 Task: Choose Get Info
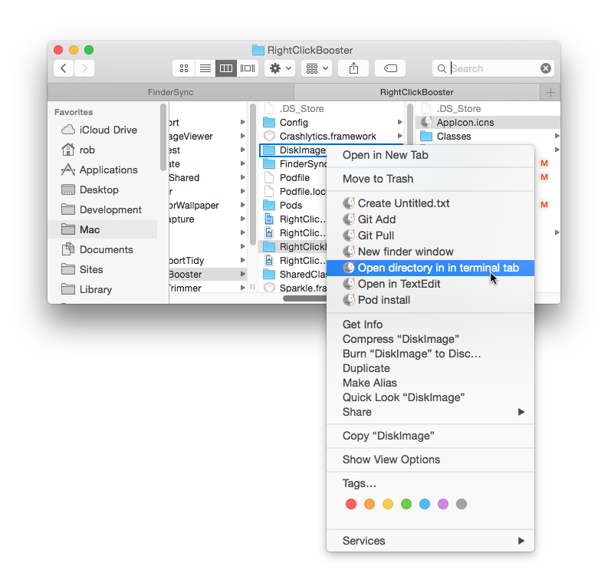(x=430, y=324)
